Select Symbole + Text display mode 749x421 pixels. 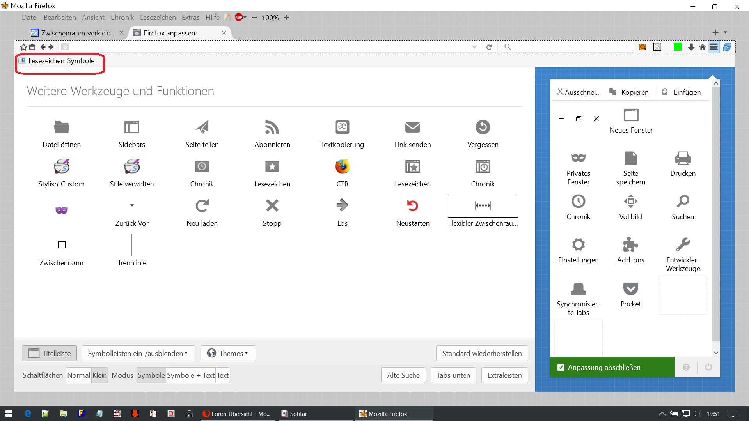190,375
